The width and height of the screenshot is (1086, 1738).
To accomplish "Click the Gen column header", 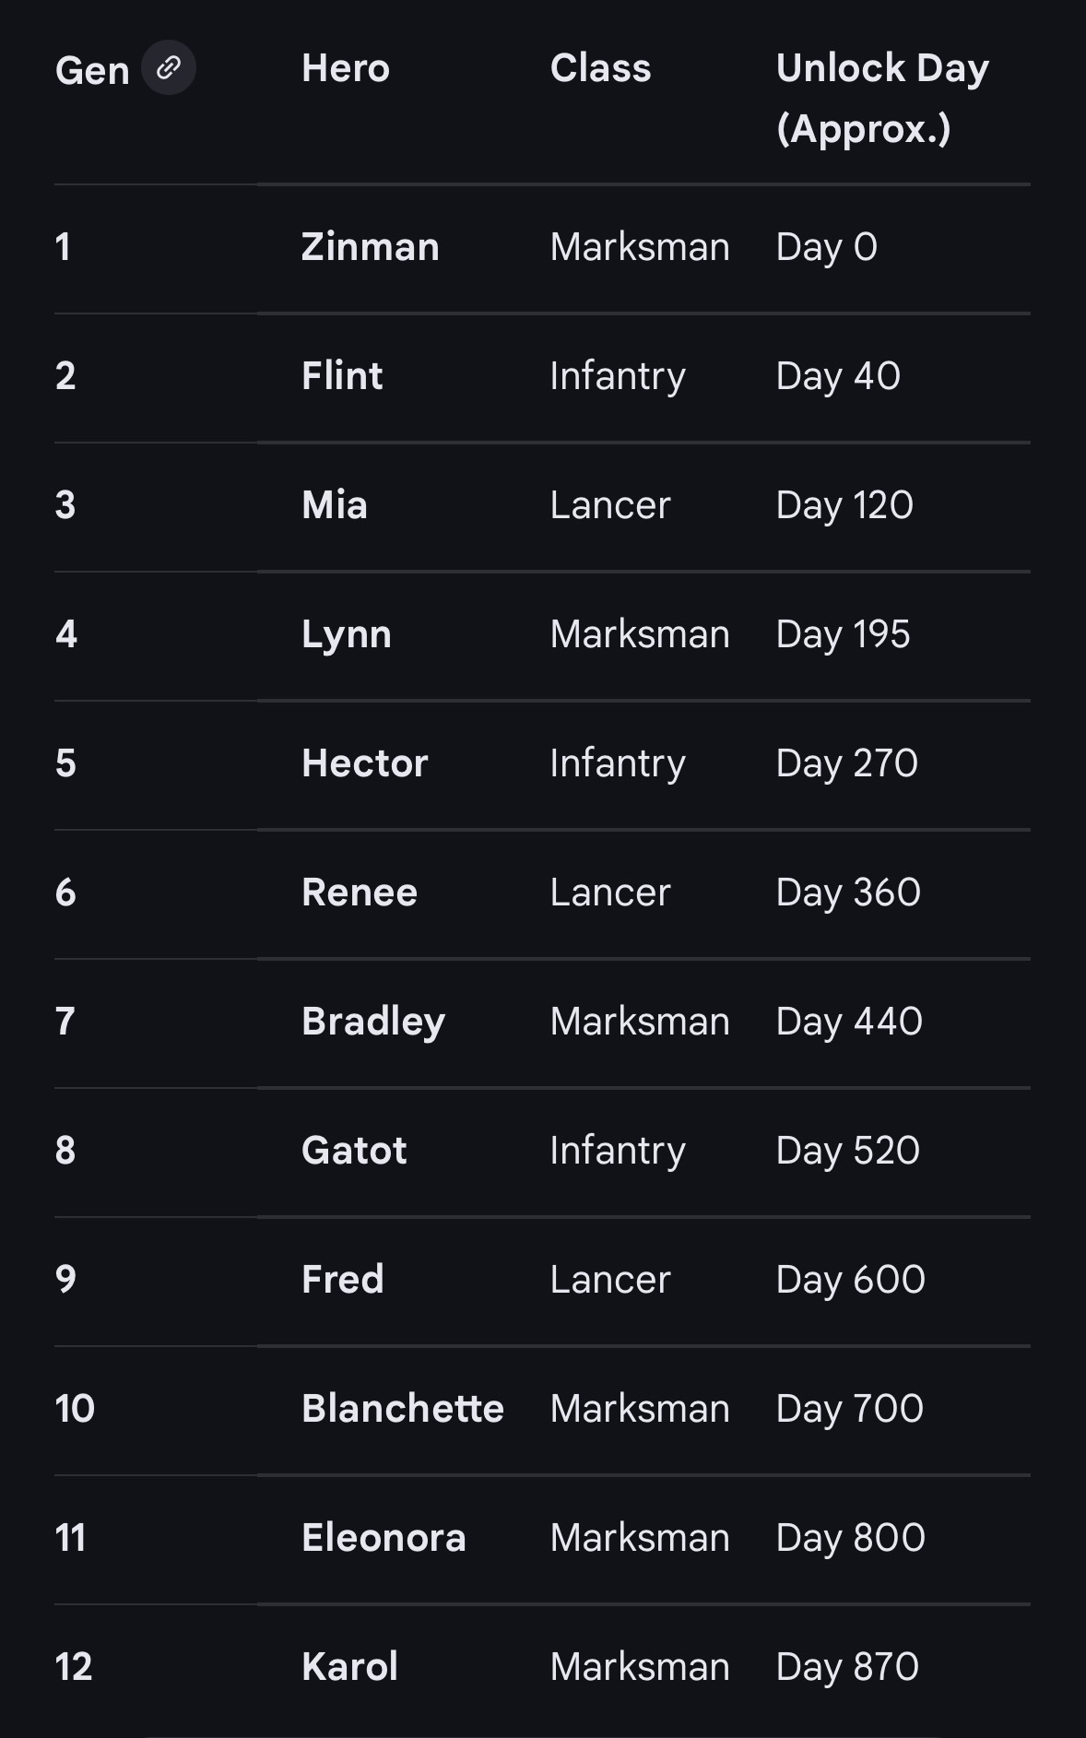I will click(92, 71).
